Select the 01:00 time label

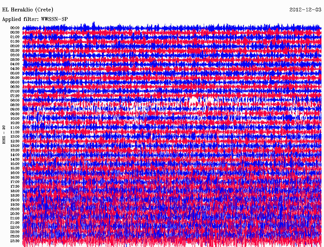[x=15, y=37]
